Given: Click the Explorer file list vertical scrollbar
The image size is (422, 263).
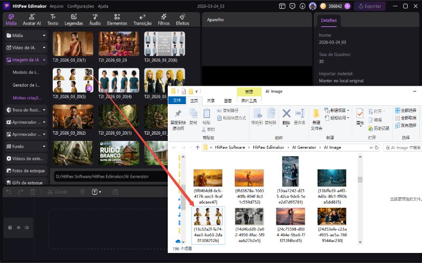Looking at the screenshot, I should [360, 195].
